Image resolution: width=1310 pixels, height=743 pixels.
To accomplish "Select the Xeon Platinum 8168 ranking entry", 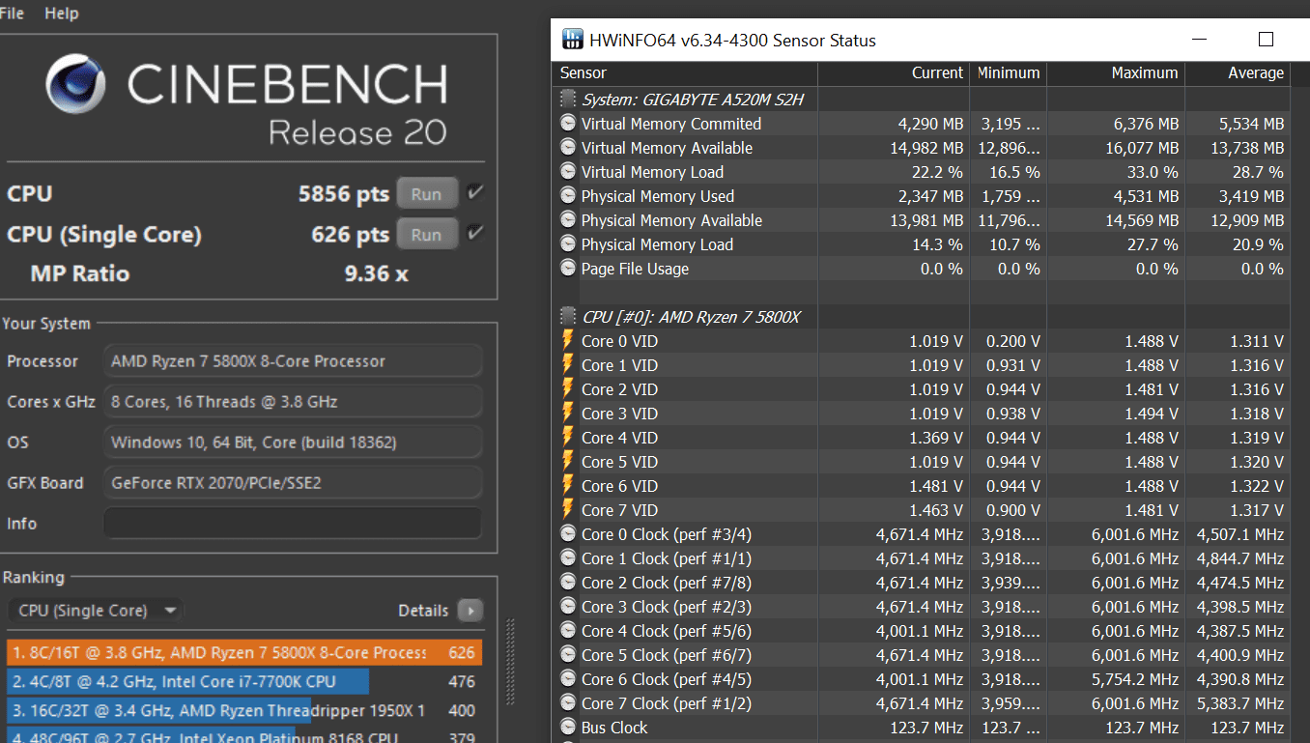I will tap(244, 737).
